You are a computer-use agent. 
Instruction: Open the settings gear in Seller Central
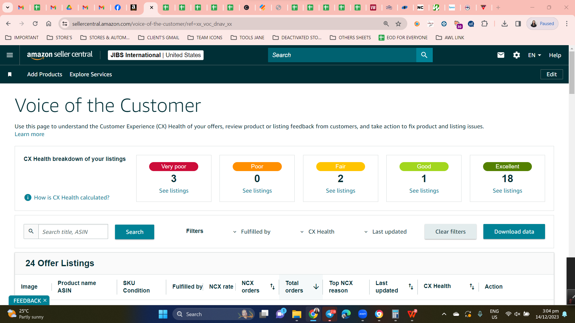pos(516,55)
